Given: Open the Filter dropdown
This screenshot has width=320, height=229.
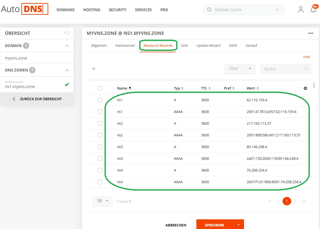Looking at the screenshot, I should (240, 69).
